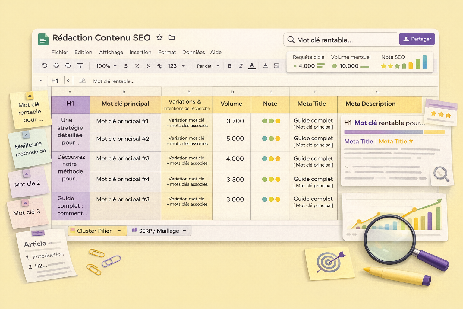Select the paint format icon
The width and height of the screenshot is (463, 309).
click(x=80, y=65)
